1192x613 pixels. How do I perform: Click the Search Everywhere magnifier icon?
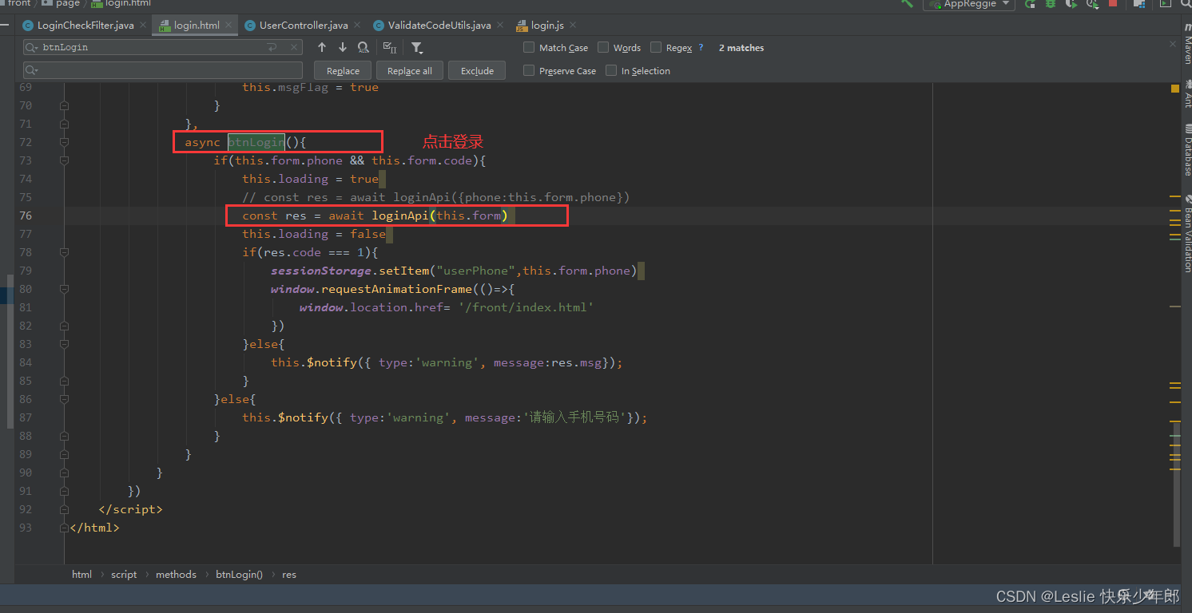point(1186,4)
